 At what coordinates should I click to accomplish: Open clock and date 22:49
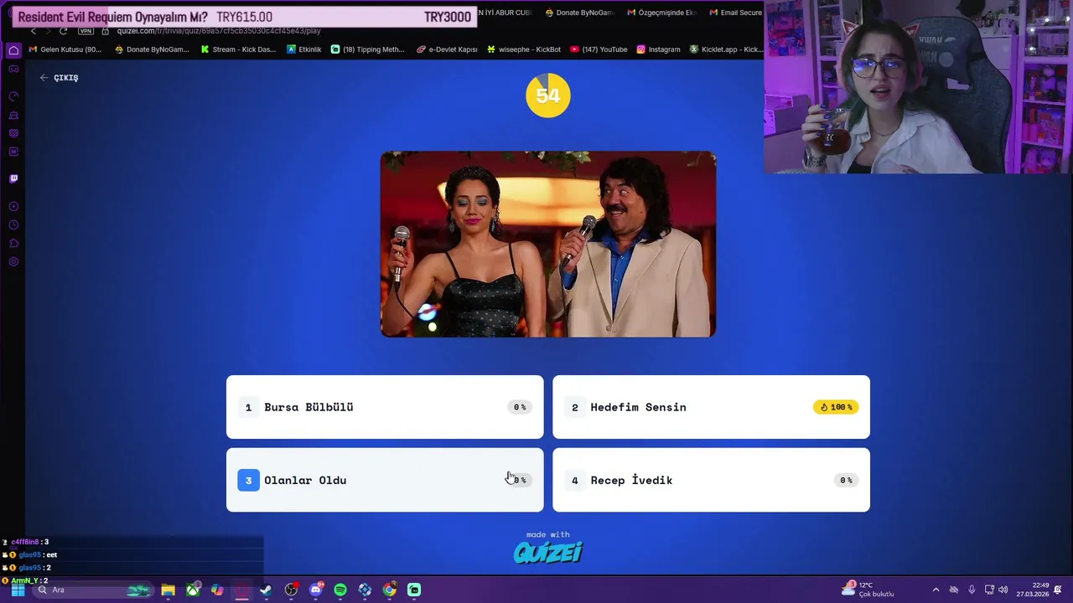(x=1033, y=590)
